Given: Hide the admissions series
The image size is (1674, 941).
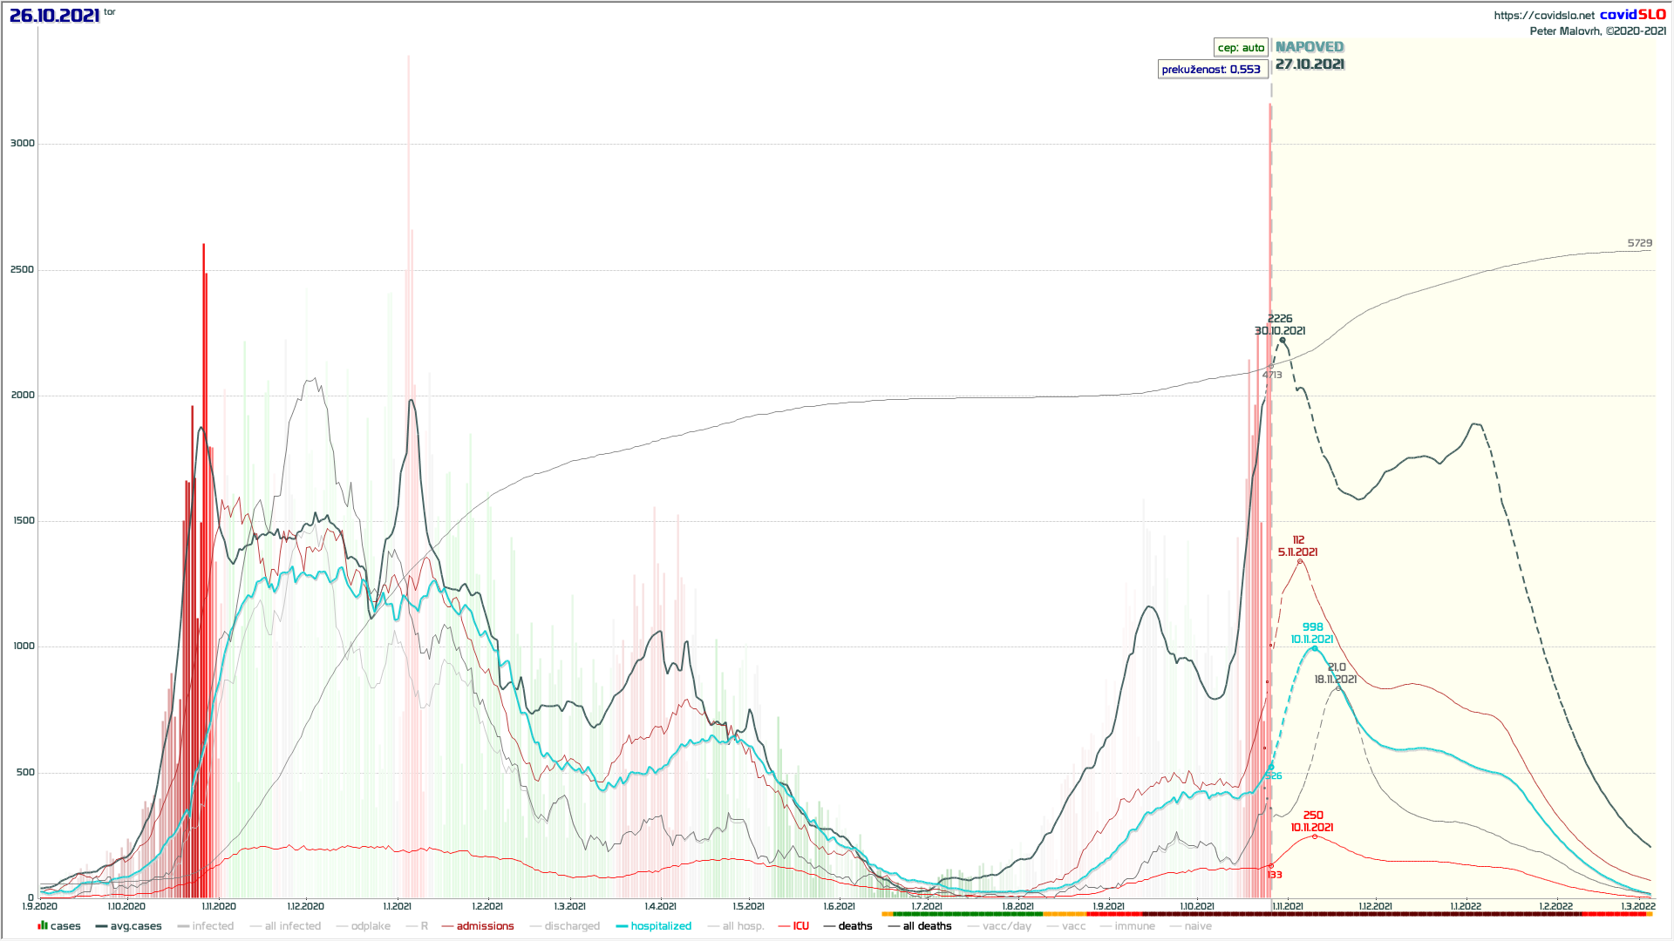Looking at the screenshot, I should pos(485,926).
